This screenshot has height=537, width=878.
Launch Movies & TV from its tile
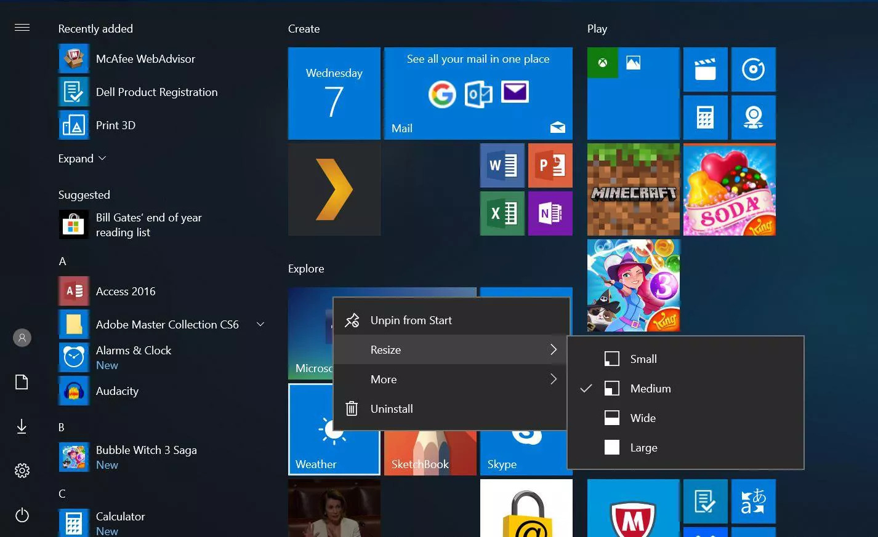tap(705, 69)
